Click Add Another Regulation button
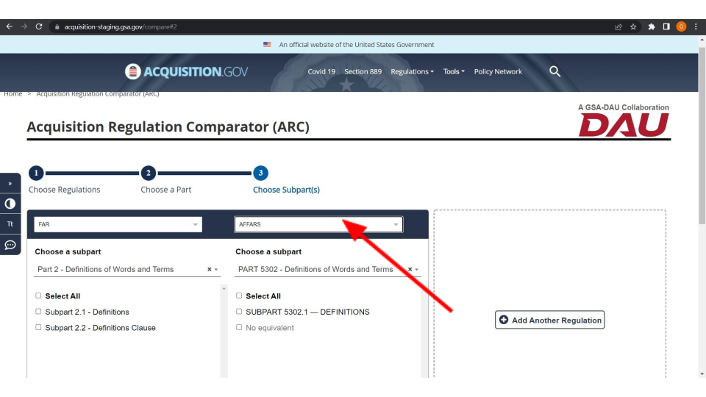 (550, 320)
